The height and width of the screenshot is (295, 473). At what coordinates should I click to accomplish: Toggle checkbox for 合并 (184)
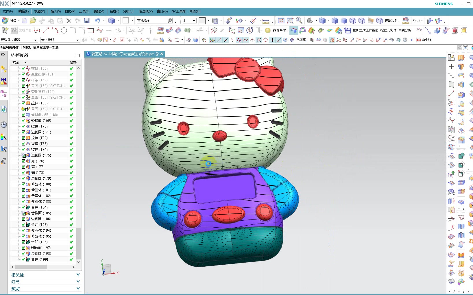coord(23,207)
